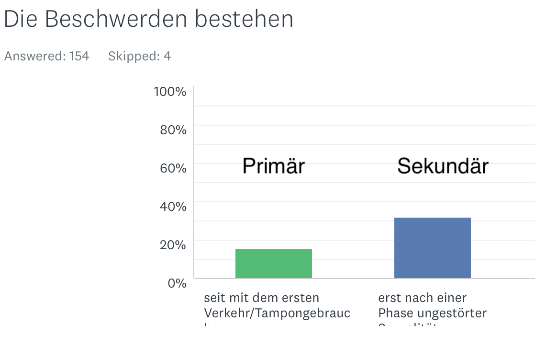Click the word Beschwerden in the title

tap(116, 19)
